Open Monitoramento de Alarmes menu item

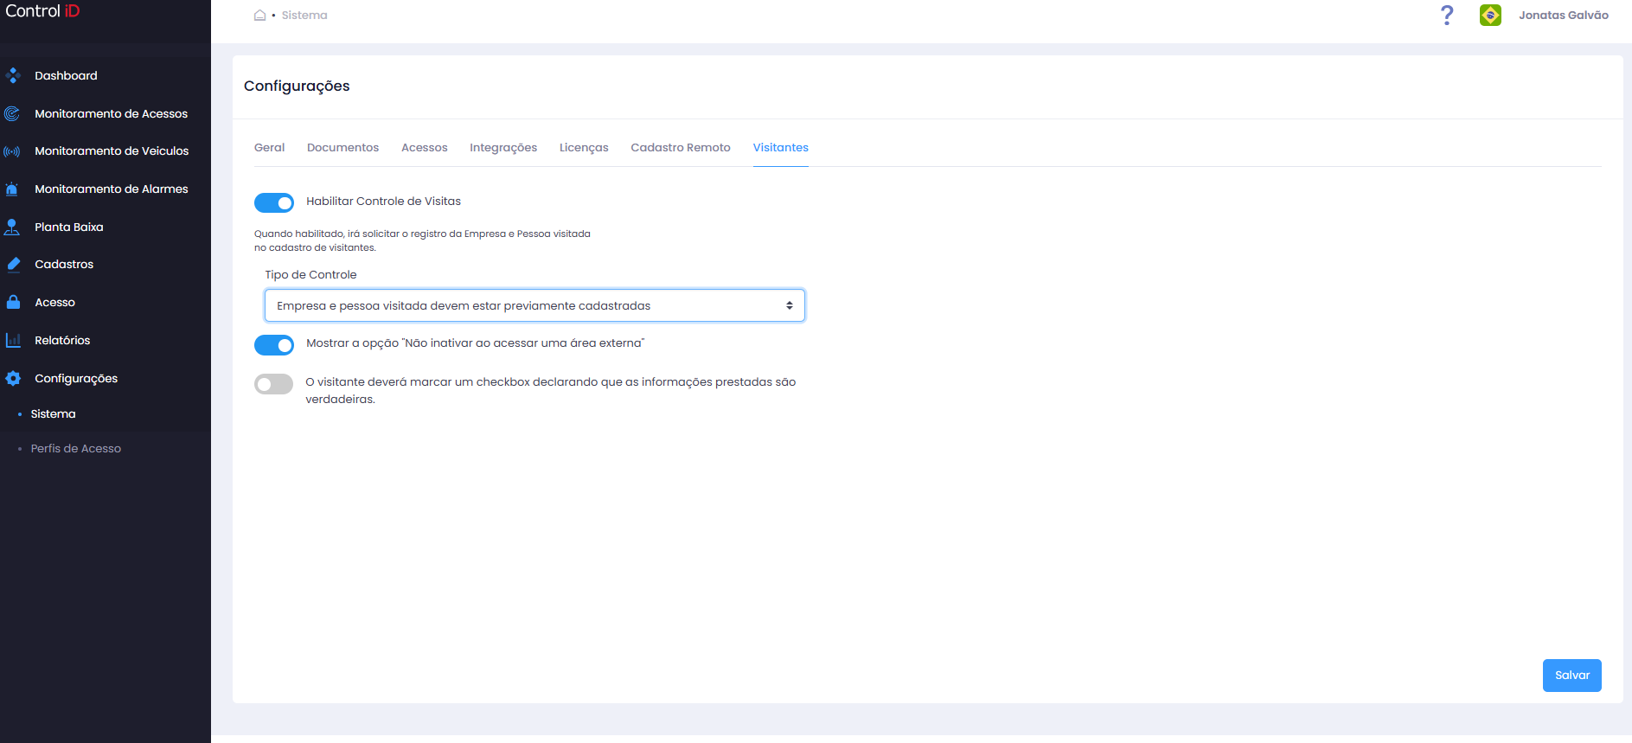coord(112,189)
